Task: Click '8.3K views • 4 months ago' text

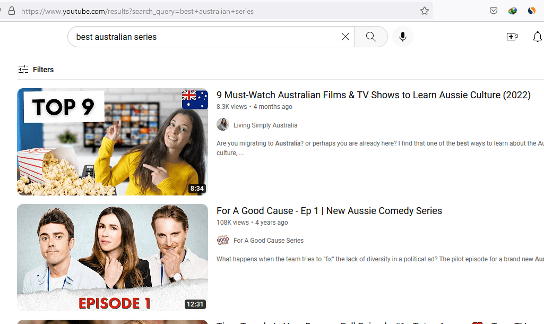Action: pyautogui.click(x=254, y=107)
